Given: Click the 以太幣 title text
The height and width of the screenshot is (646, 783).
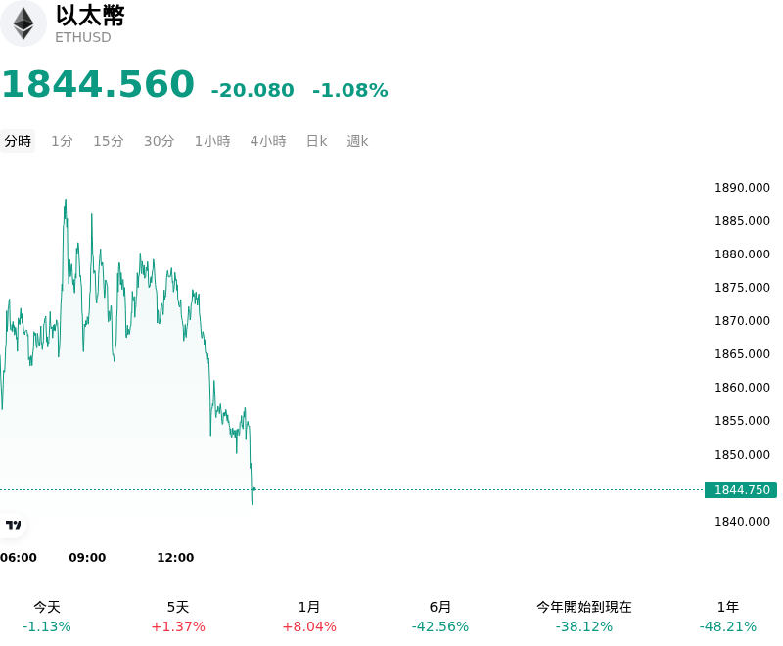Looking at the screenshot, I should (90, 16).
